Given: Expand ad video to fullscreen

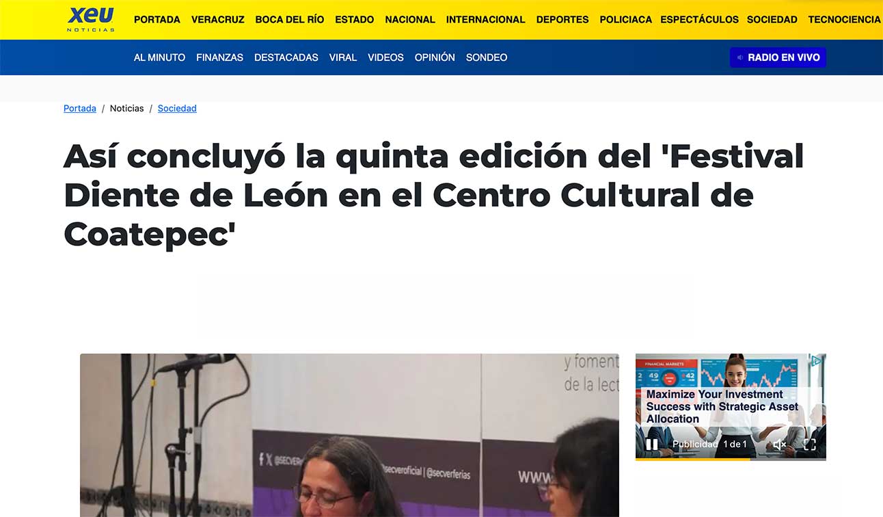Looking at the screenshot, I should [810, 445].
